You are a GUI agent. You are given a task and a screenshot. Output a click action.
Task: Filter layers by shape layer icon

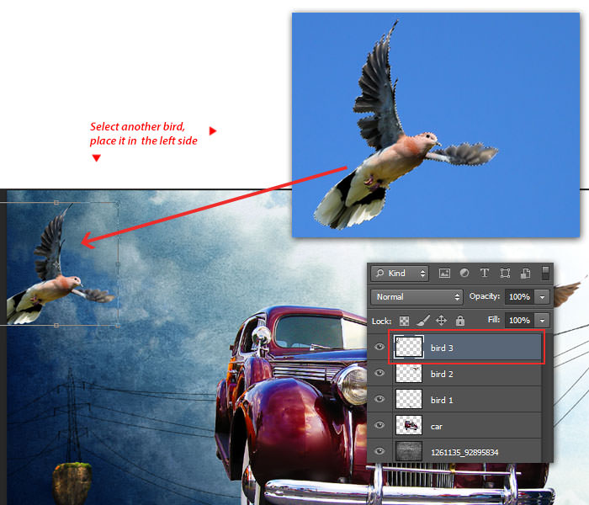(505, 274)
